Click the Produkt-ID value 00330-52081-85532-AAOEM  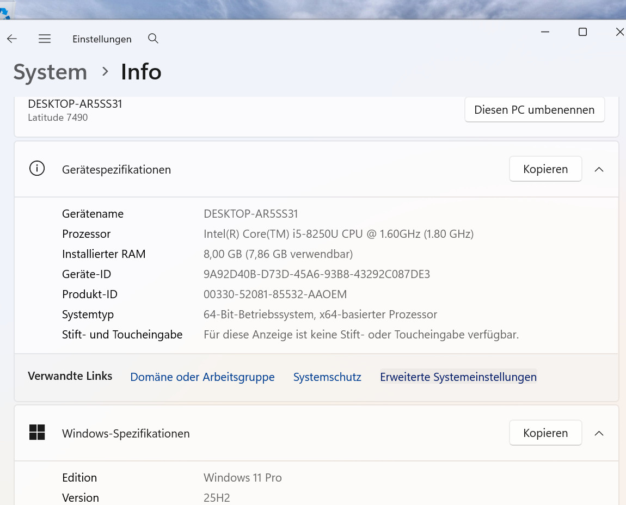pos(275,294)
